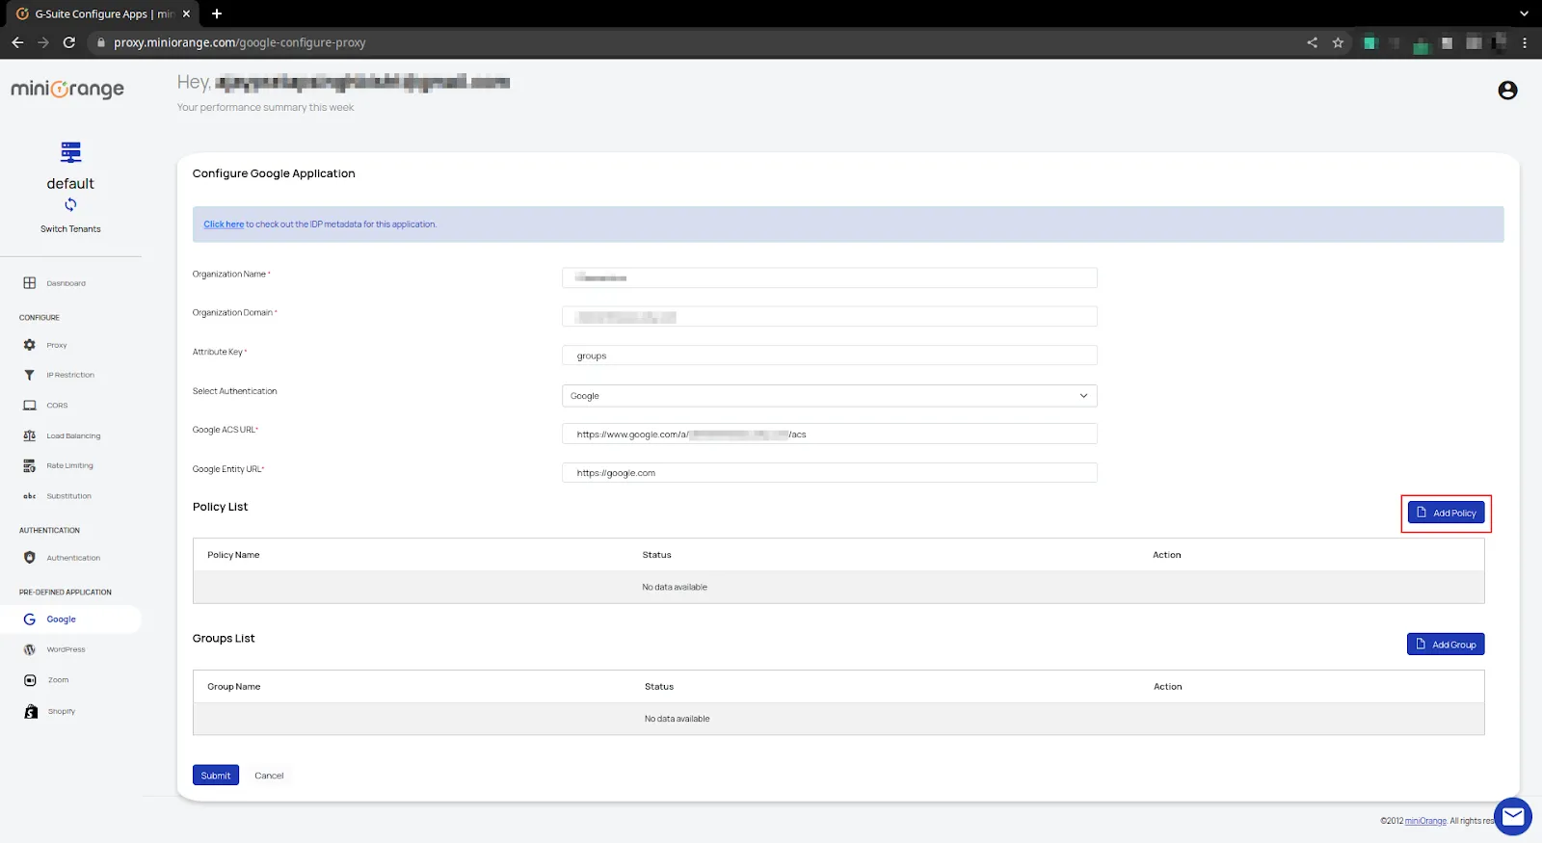Click the Proxy gear icon
This screenshot has height=843, width=1542.
point(30,345)
